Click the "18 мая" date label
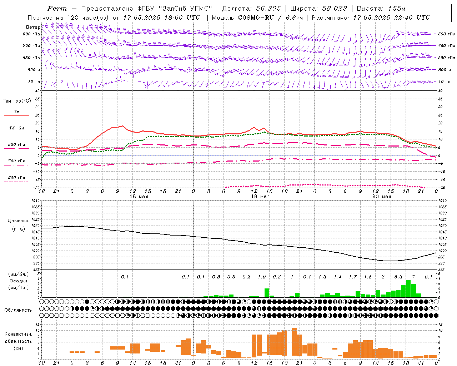457x366 pixels. [x=139, y=197]
